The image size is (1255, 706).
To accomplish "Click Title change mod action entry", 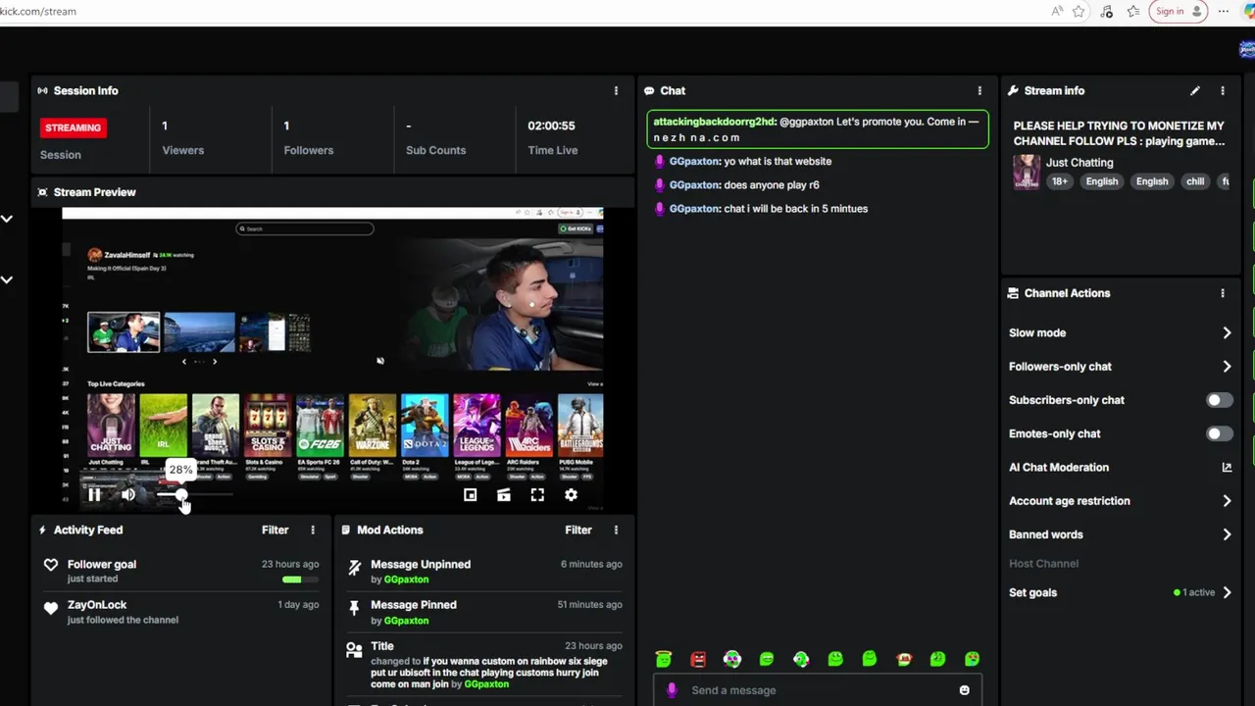I will [x=484, y=665].
